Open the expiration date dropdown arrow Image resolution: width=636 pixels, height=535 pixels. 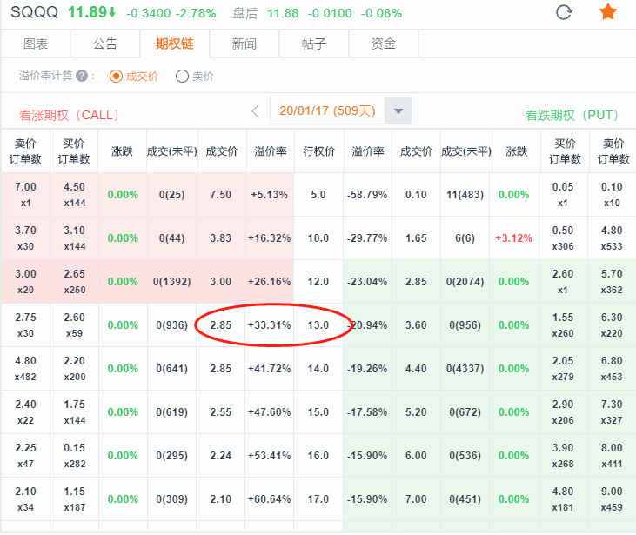(398, 110)
